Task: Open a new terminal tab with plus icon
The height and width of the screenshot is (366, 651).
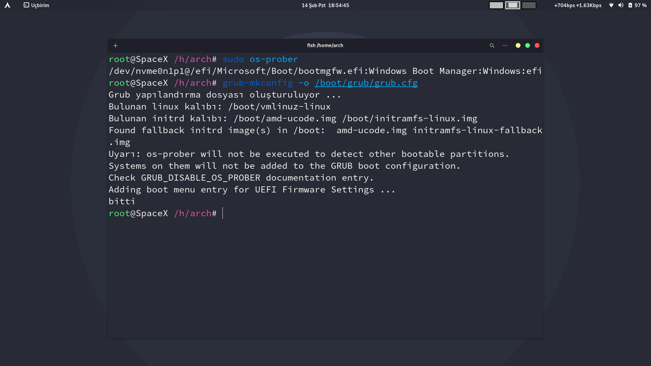Action: click(x=115, y=45)
